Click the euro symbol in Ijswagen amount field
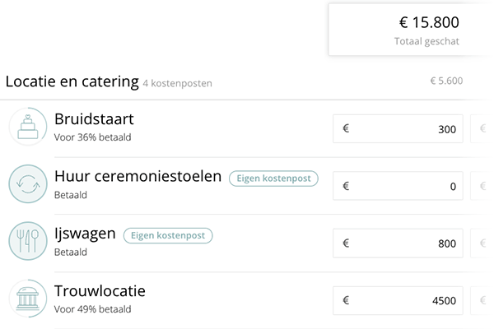Viewport: 494px width, 329px height. point(346,243)
